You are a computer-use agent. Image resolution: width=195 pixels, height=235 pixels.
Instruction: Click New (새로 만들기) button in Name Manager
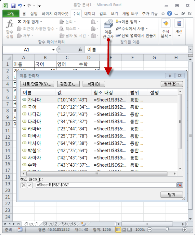[37, 84]
